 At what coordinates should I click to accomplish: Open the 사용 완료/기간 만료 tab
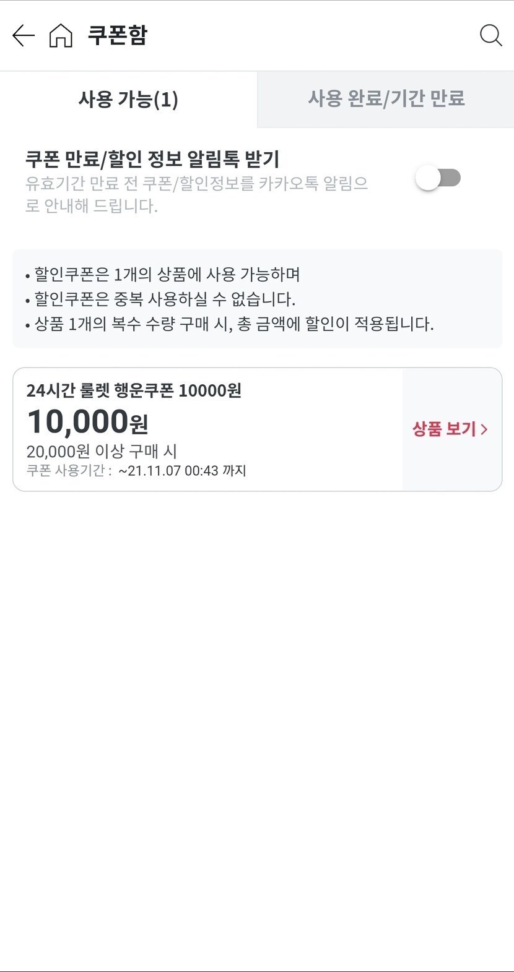pyautogui.click(x=386, y=99)
